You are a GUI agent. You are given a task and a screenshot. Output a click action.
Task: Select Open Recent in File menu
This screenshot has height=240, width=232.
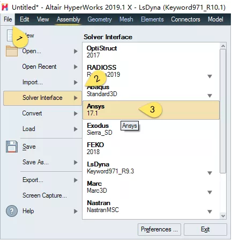(x=42, y=67)
